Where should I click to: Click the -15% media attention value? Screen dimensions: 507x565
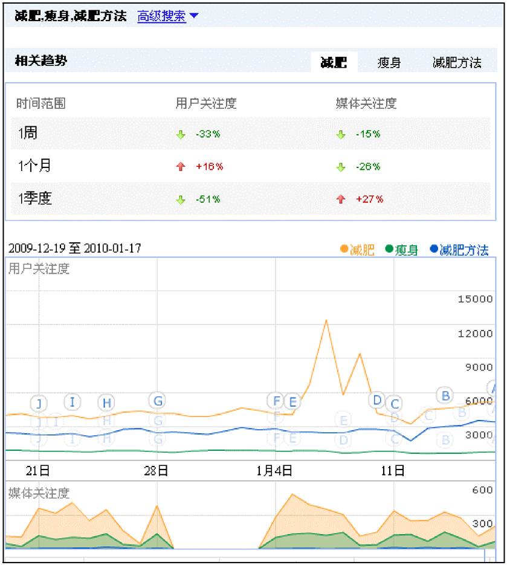pyautogui.click(x=368, y=134)
